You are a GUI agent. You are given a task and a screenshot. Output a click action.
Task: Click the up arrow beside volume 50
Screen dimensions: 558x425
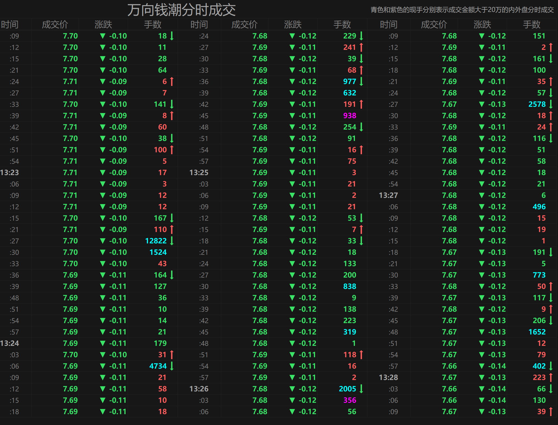point(551,286)
